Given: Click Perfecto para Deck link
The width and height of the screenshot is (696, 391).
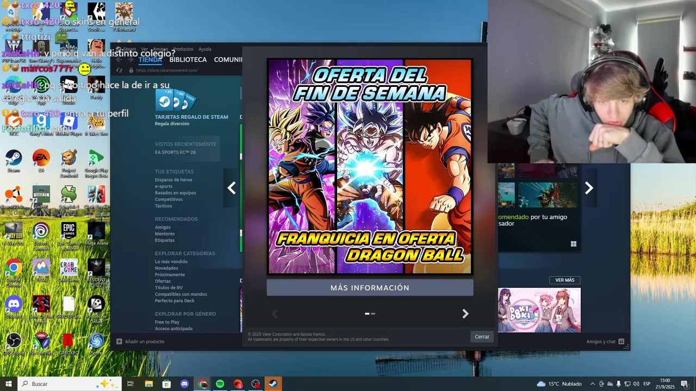Looking at the screenshot, I should (175, 301).
